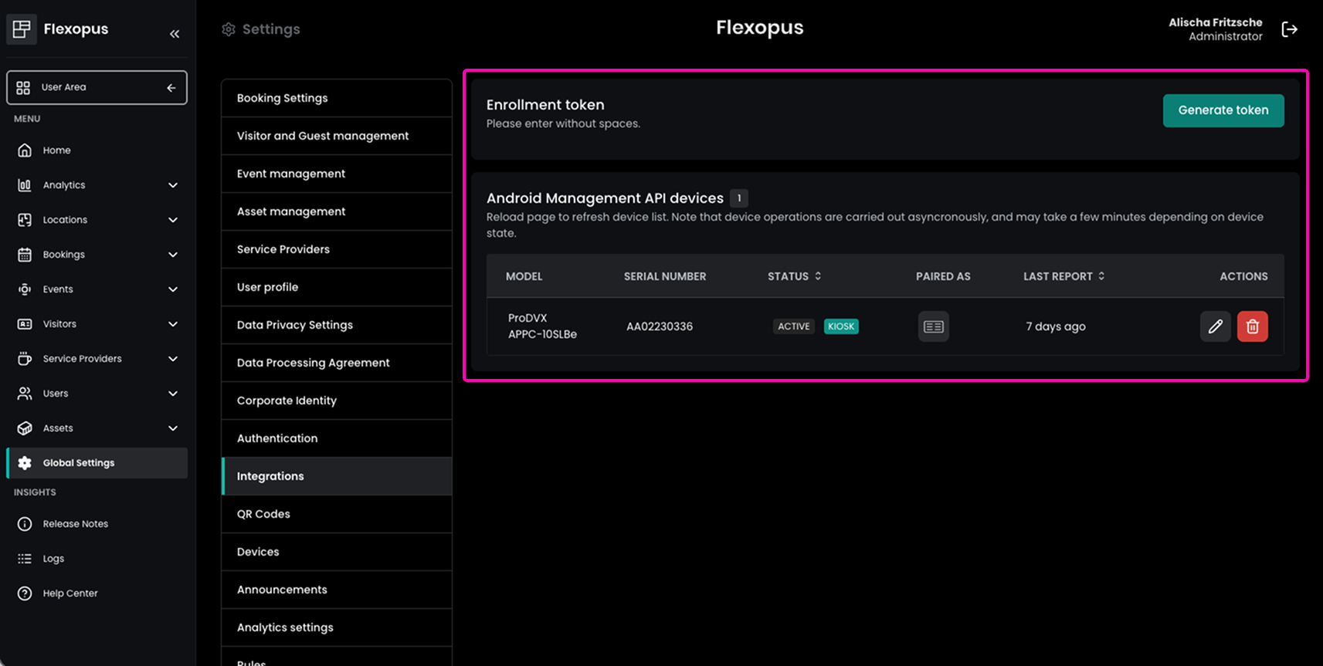1323x666 pixels.
Task: Click the Flexopus logo icon
Action: [22, 29]
